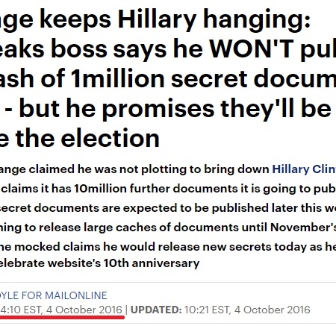
Task: Click headline line 'but he promises they'll be'
Action: point(175,109)
